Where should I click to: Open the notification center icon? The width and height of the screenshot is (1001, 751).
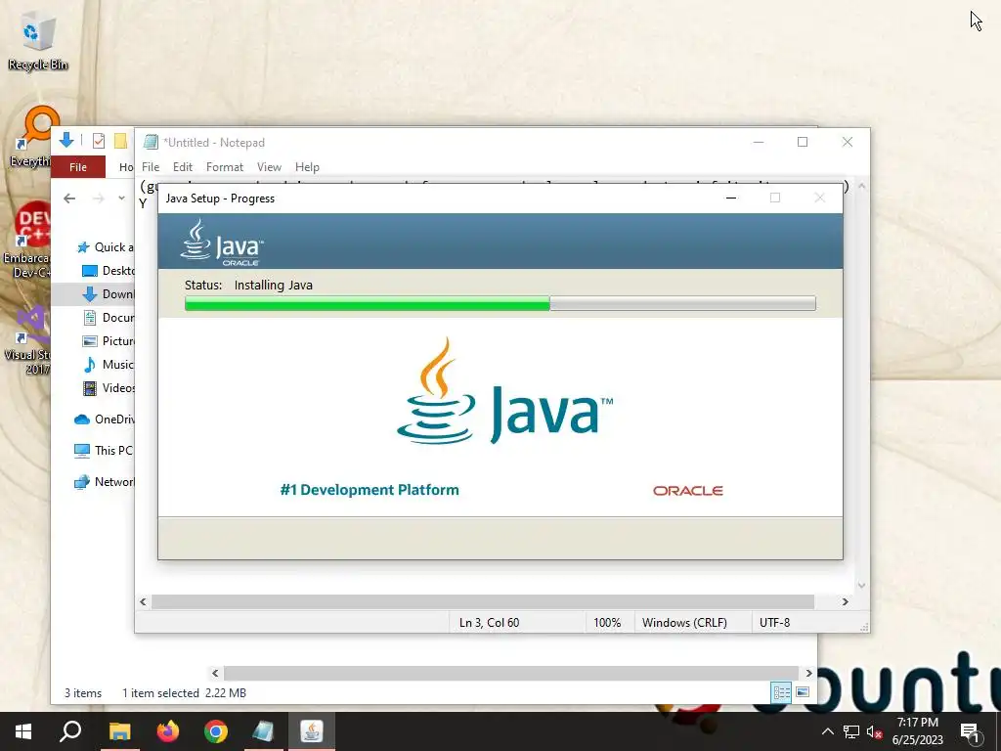point(970,731)
